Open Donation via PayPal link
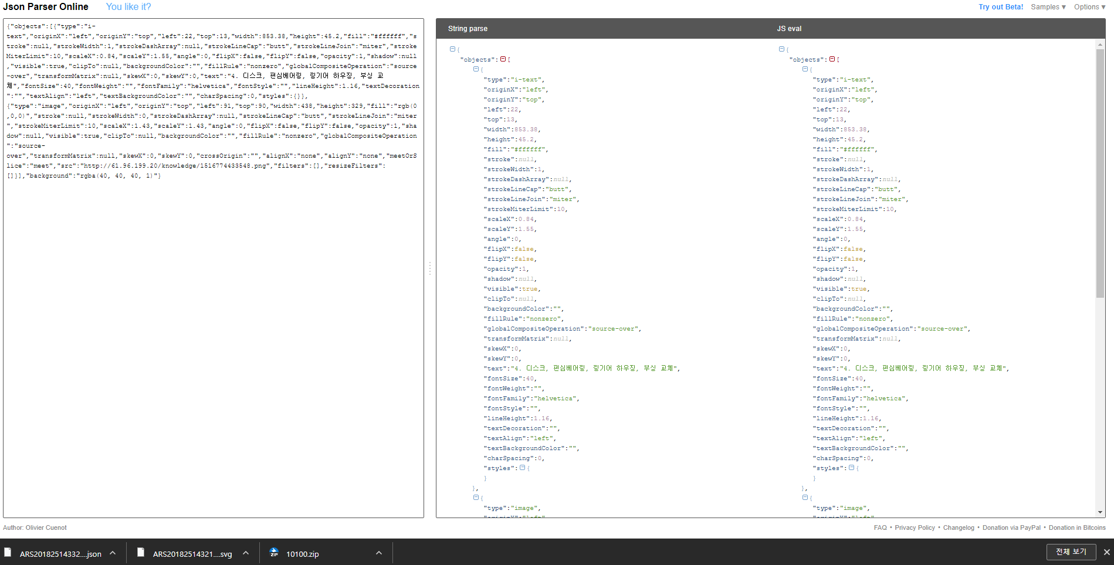The width and height of the screenshot is (1114, 565). click(x=1011, y=527)
